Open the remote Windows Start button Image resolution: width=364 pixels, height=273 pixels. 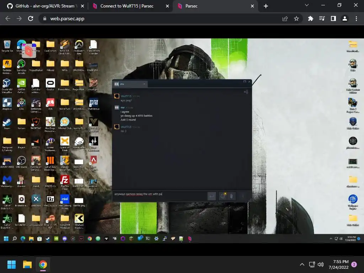[6, 239]
